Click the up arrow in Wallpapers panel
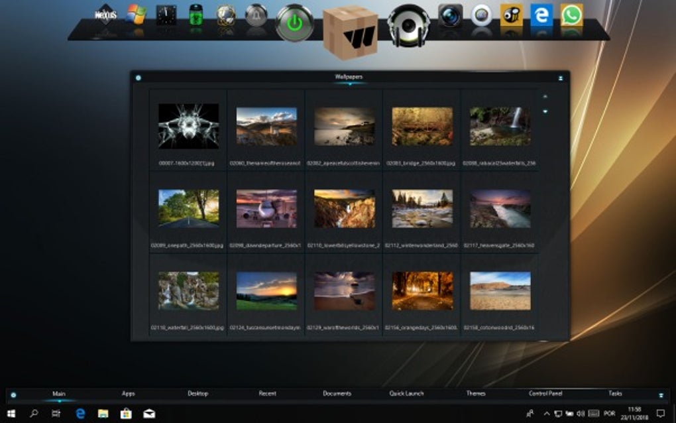The height and width of the screenshot is (423, 676). click(x=545, y=97)
